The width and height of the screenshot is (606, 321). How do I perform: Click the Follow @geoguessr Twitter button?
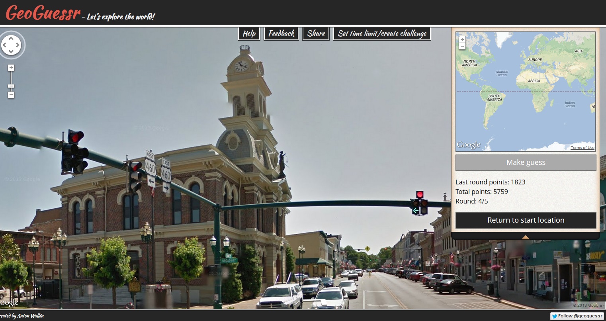pyautogui.click(x=577, y=316)
